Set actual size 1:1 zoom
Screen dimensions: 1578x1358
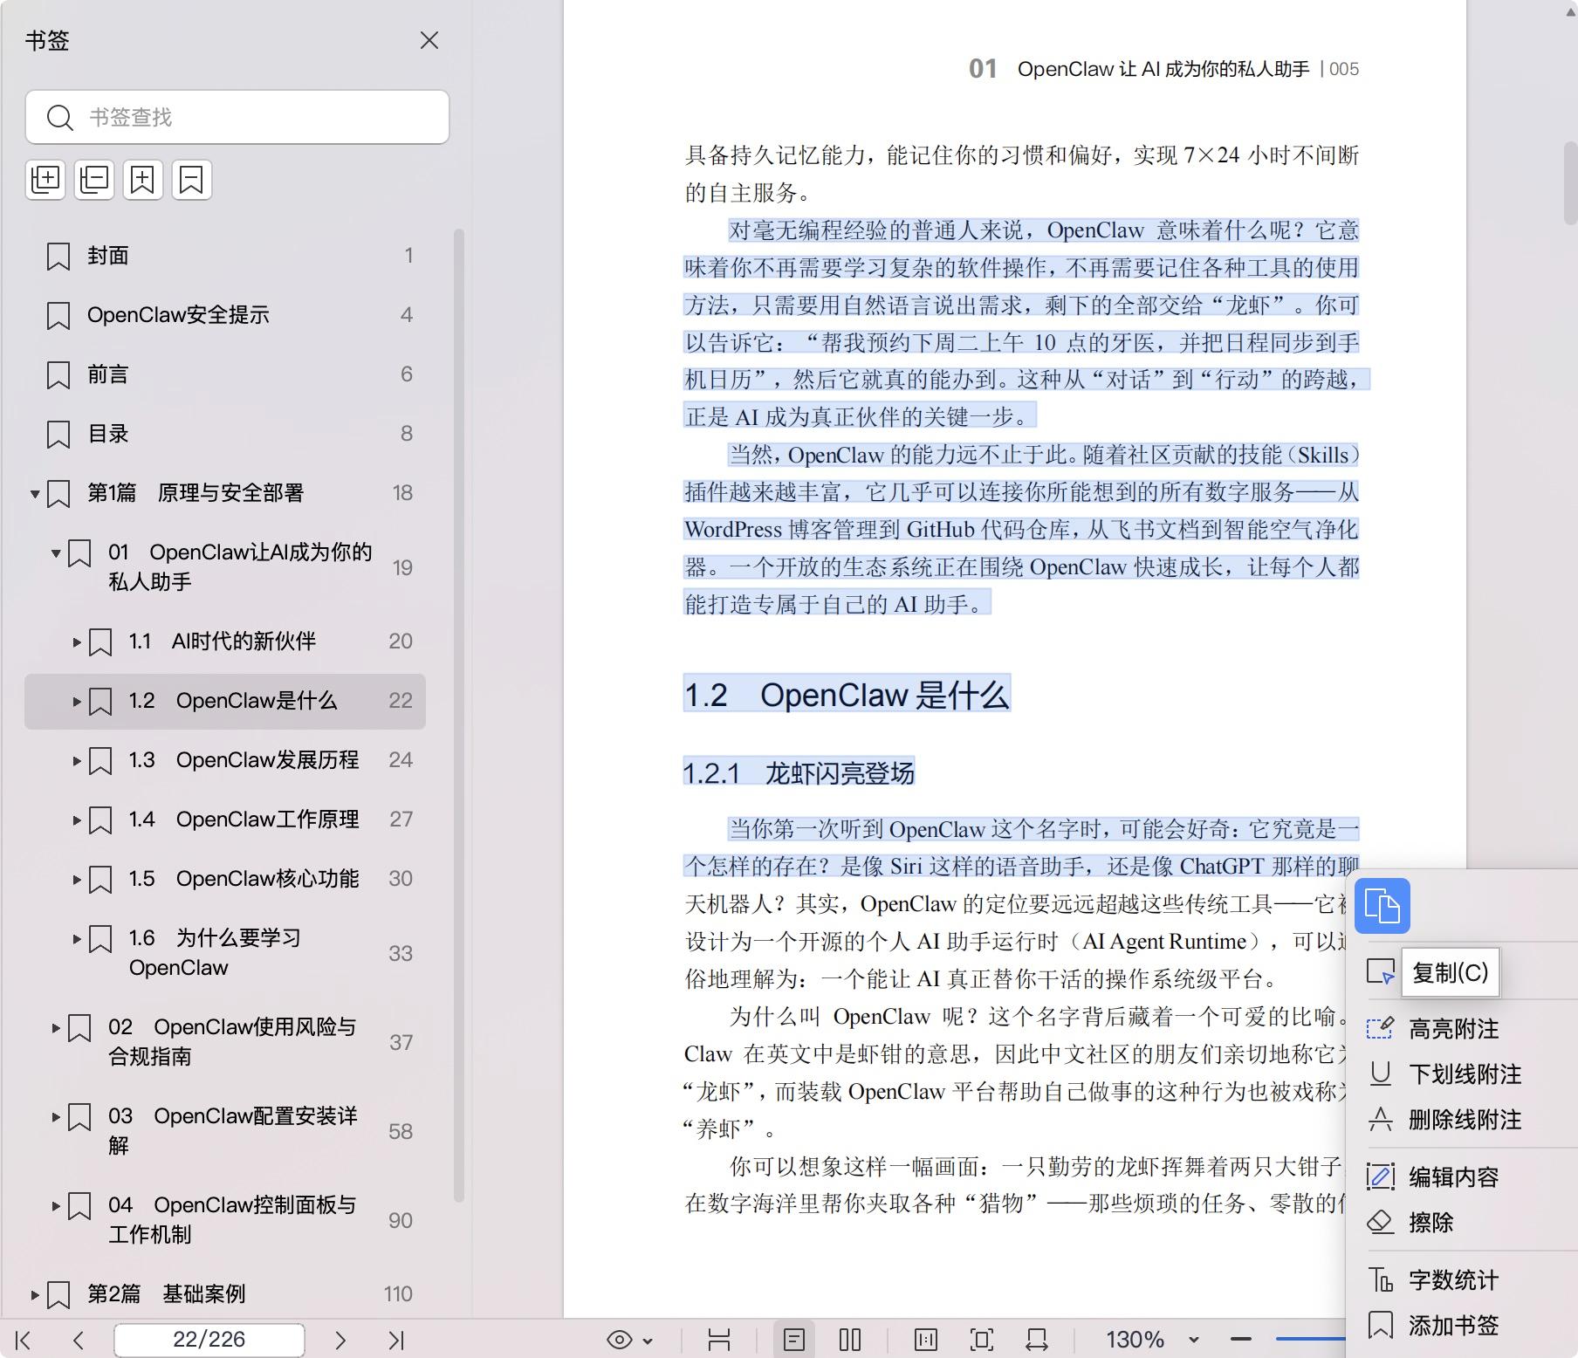point(926,1340)
